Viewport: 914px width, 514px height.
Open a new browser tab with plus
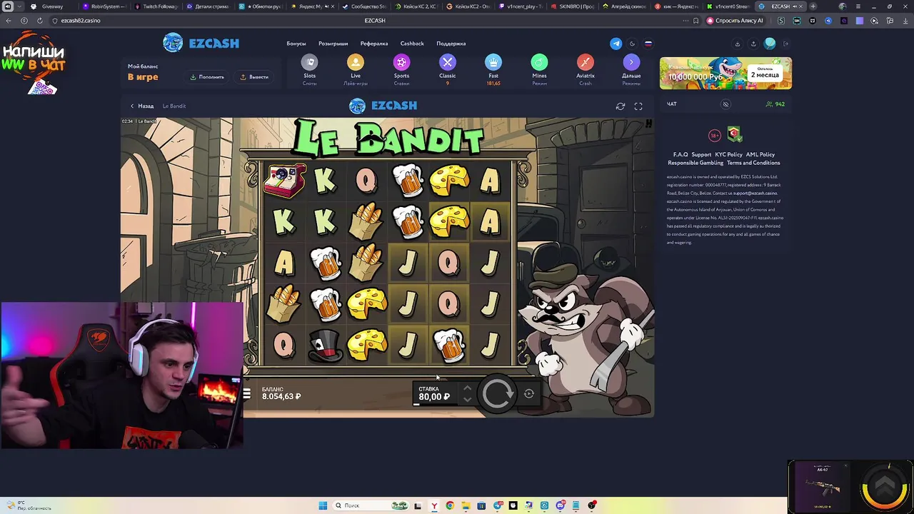coord(813,6)
